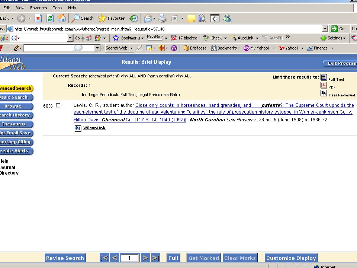Screen dimensions: 357x268
Task: Click the Customize Display button
Action: pyautogui.click(x=291, y=258)
